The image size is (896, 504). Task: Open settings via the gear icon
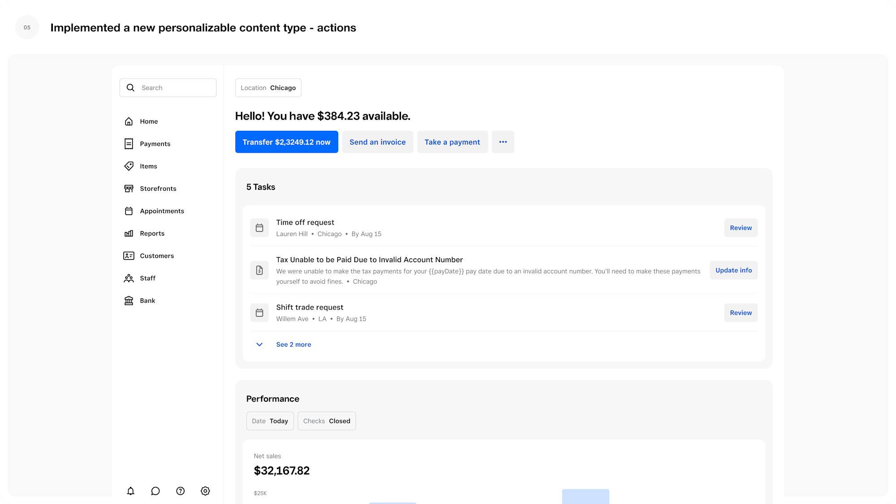click(205, 491)
